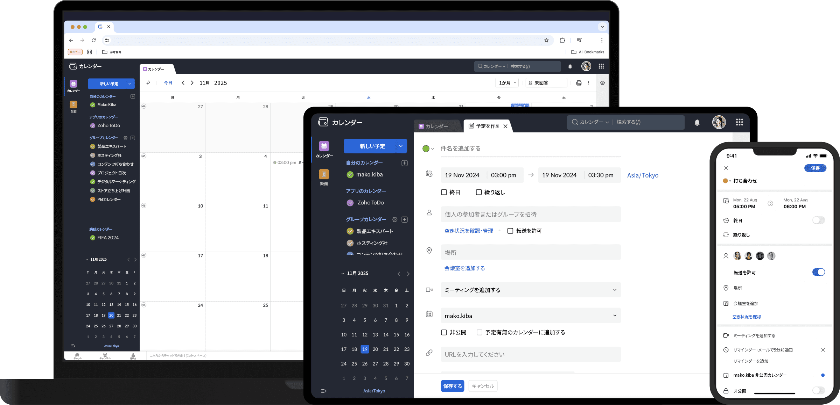This screenshot has width=840, height=405.
Task: Click the print icon in the calendar toolbar
Action: pos(579,83)
